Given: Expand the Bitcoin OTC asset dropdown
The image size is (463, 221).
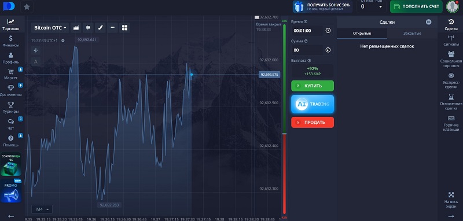Looking at the screenshot, I should 50,28.
